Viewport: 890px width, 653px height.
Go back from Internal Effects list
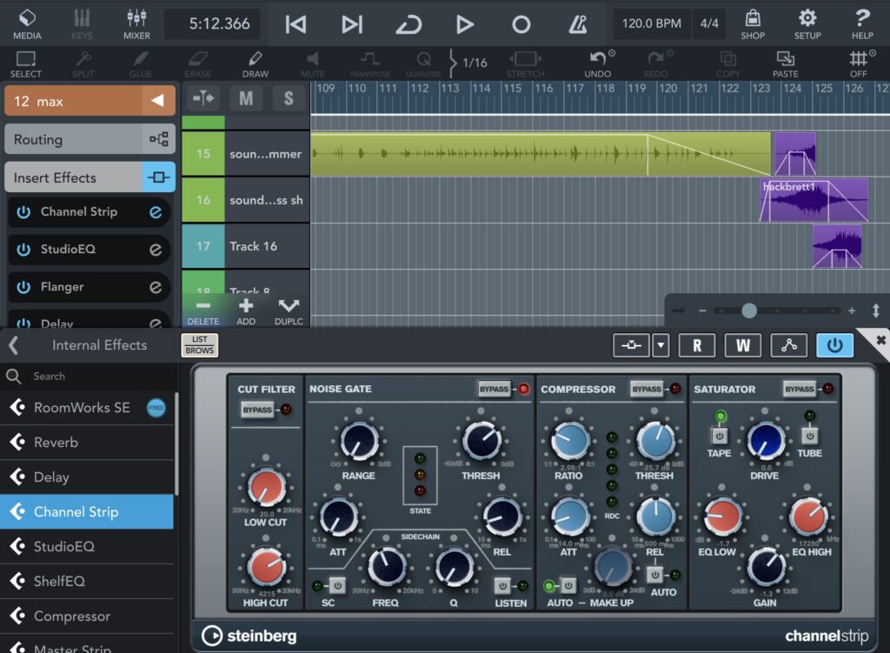(13, 345)
